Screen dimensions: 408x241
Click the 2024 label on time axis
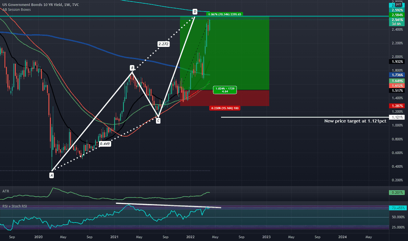tap(342, 237)
